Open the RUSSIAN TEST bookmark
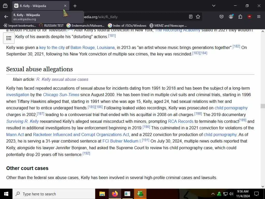265x199 pixels. pyautogui.click(x=51, y=26)
